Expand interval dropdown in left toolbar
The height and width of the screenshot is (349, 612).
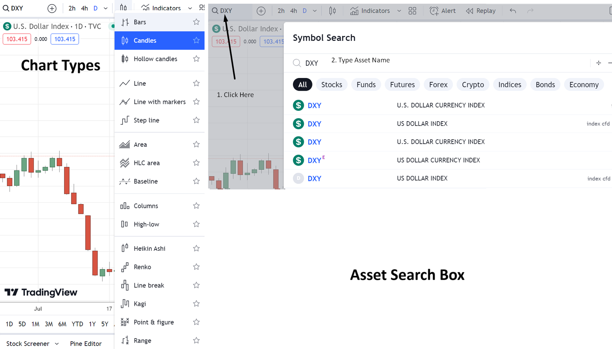pos(106,8)
